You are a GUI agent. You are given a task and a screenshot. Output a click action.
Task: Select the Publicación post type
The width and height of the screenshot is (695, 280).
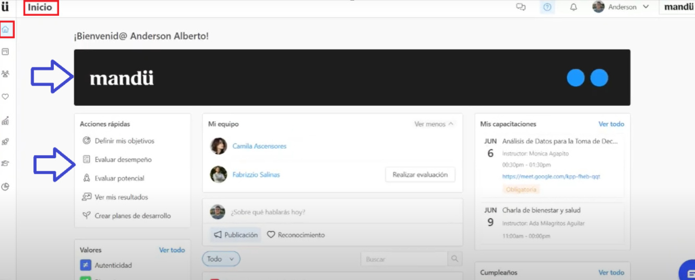(x=235, y=235)
